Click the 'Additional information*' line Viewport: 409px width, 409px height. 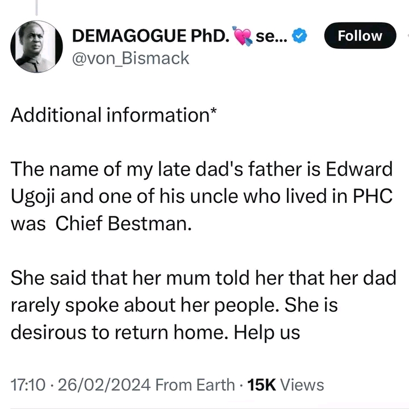(112, 115)
